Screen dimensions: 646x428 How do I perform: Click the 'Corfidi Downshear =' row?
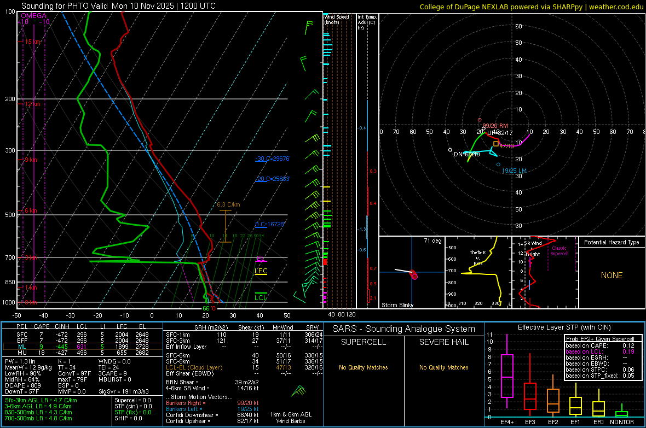tap(212, 415)
